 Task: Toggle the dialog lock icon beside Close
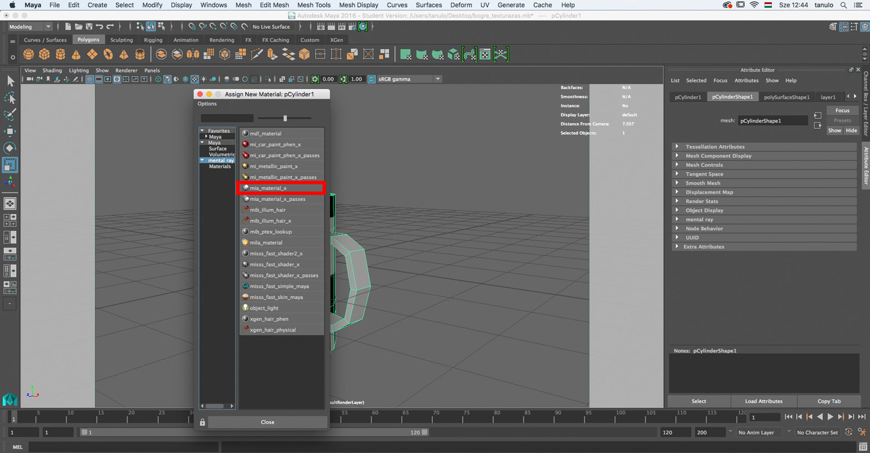(202, 422)
